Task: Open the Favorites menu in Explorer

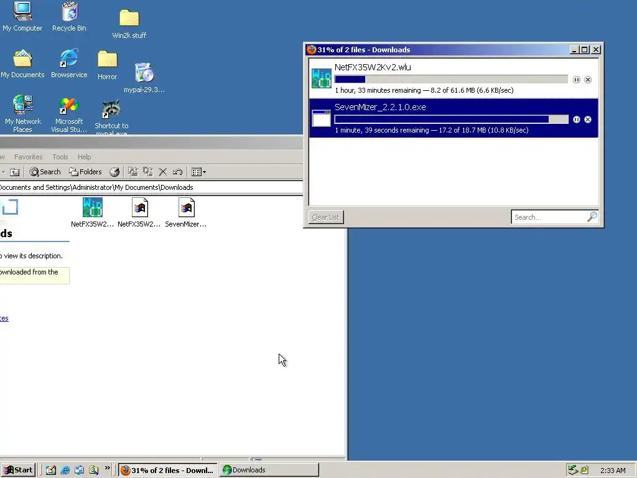Action: tap(29, 157)
